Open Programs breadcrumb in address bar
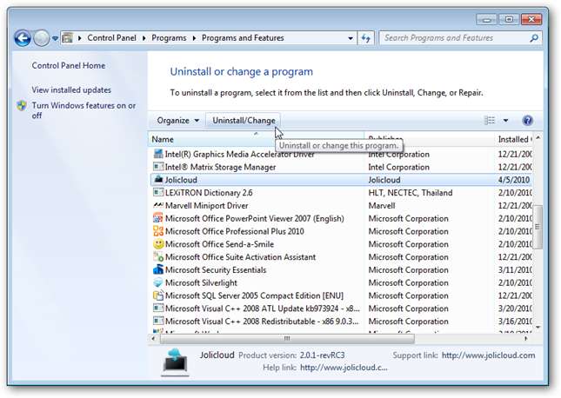Screen dimensions: 561x398 pos(169,38)
